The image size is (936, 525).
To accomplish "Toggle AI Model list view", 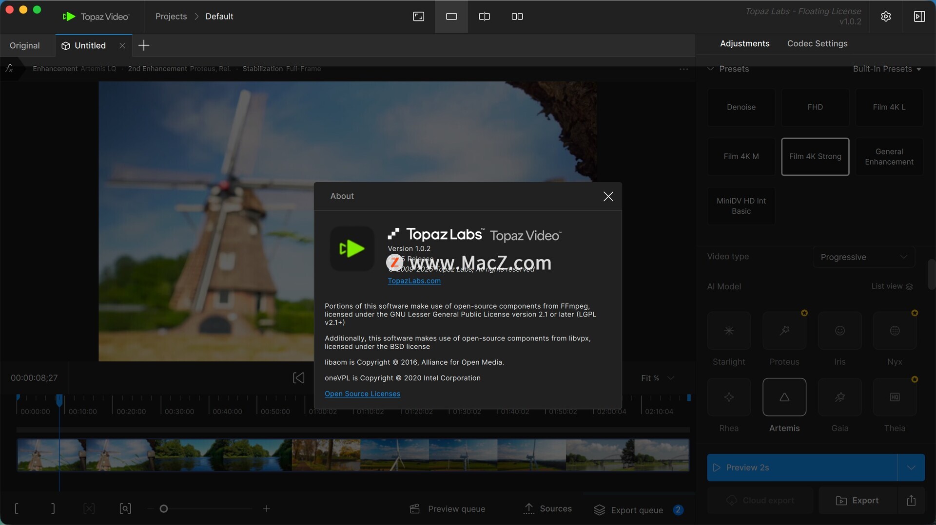I will (892, 286).
